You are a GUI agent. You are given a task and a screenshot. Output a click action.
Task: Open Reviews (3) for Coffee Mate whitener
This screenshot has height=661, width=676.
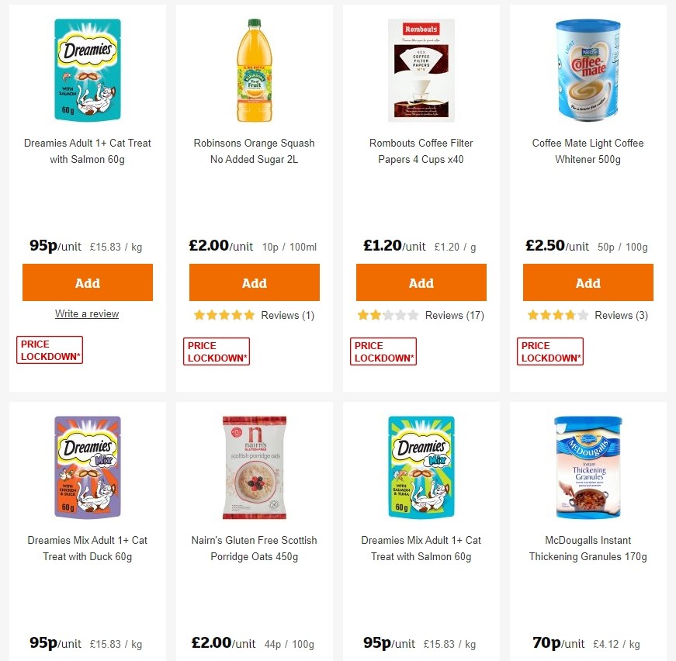pyautogui.click(x=621, y=315)
